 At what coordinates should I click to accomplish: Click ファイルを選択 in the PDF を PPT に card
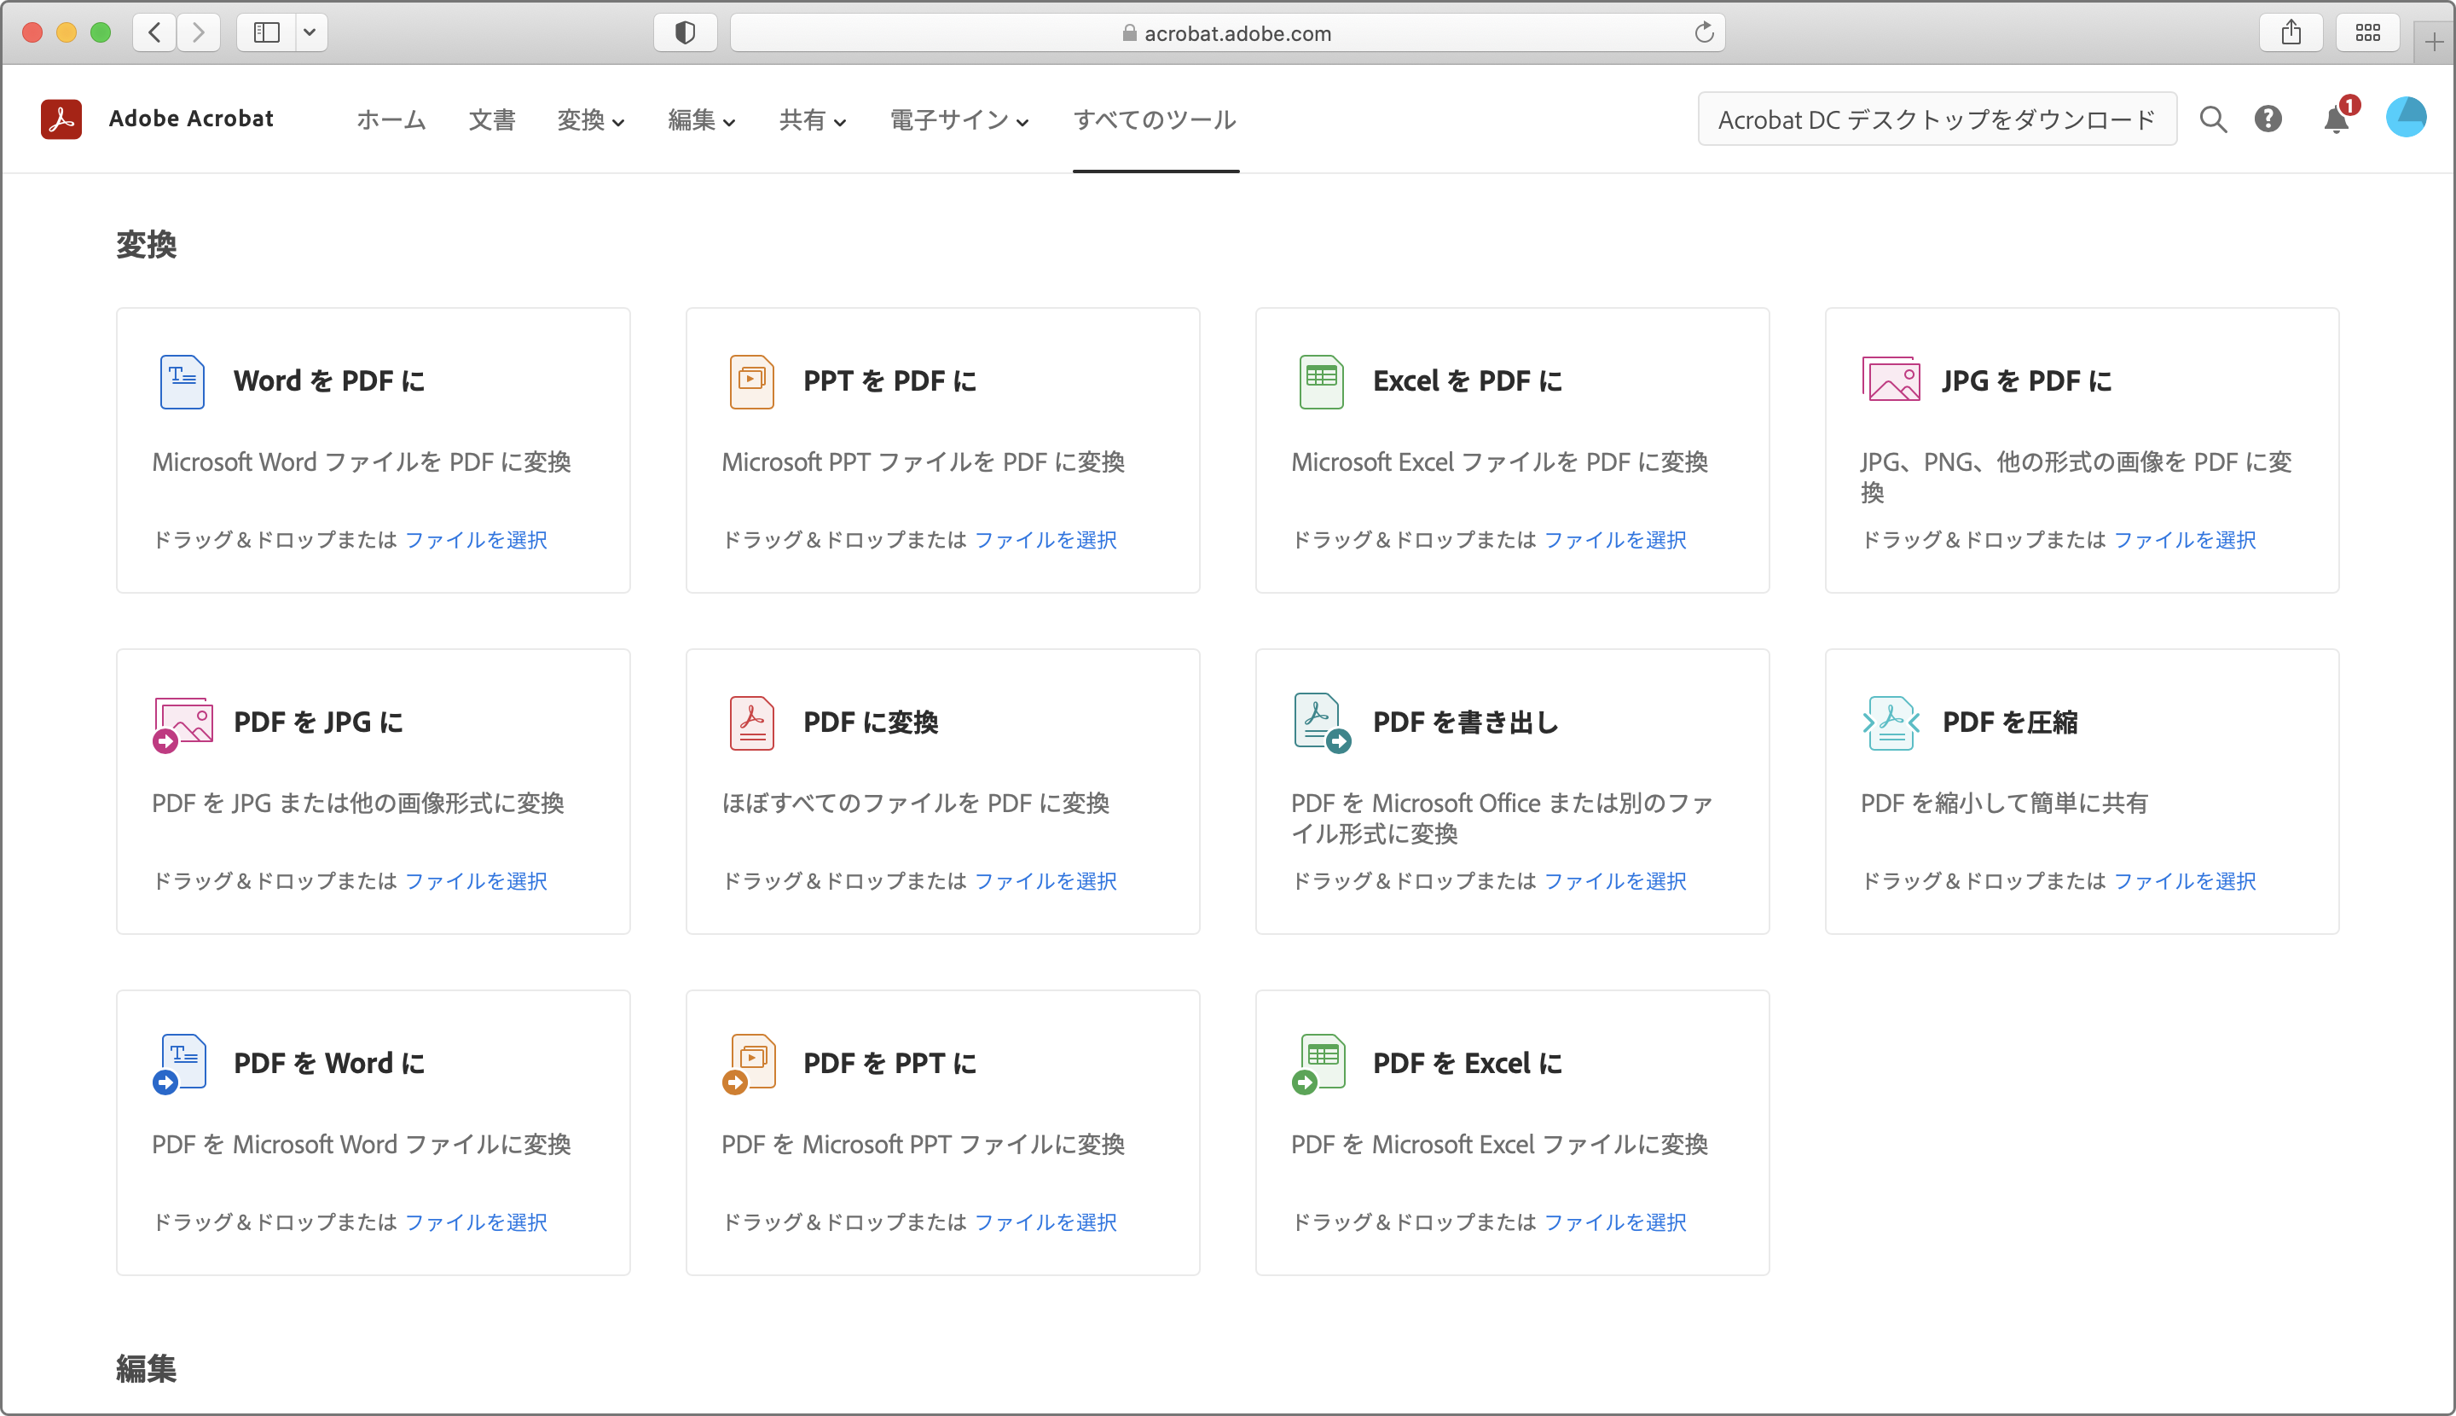pos(1046,1222)
